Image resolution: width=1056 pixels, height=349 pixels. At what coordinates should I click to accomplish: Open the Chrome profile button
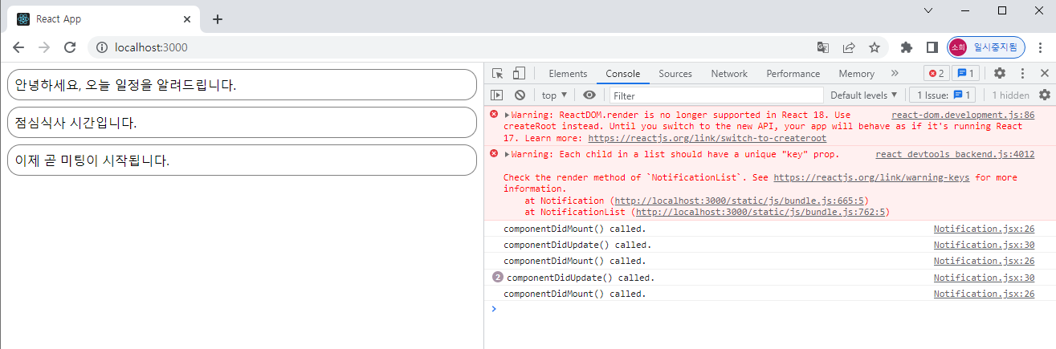[985, 47]
